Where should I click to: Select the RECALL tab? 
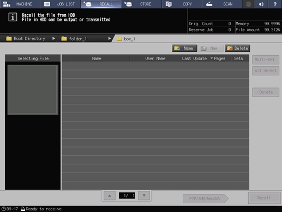(x=101, y=4)
